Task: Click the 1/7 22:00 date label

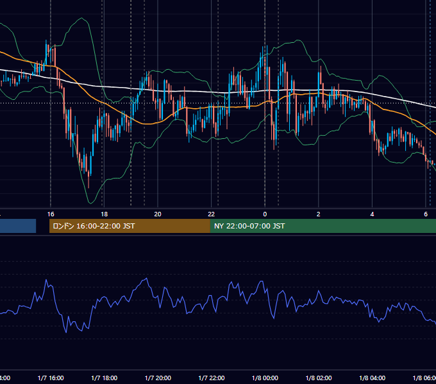Action: (212, 378)
